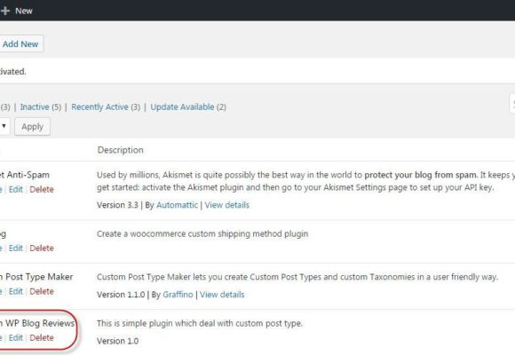The width and height of the screenshot is (515, 355).
Task: Open the Graffino author link
Action: click(x=178, y=295)
